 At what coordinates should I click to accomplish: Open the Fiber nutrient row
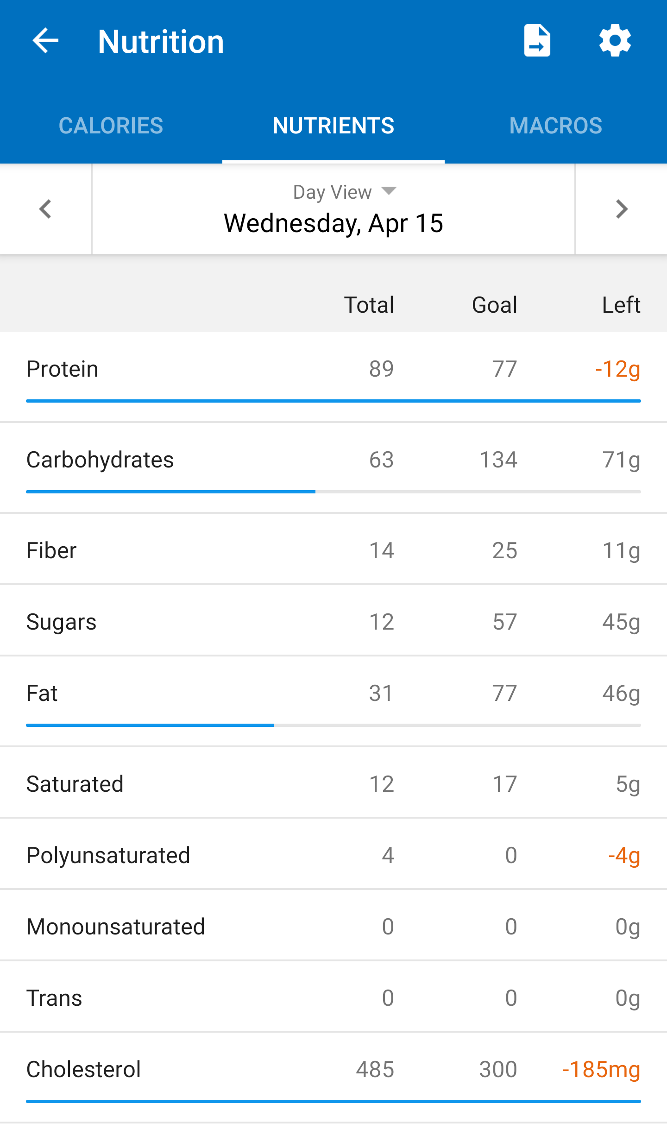pyautogui.click(x=333, y=550)
